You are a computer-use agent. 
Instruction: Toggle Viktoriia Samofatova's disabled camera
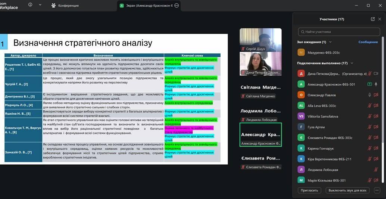pos(376,116)
